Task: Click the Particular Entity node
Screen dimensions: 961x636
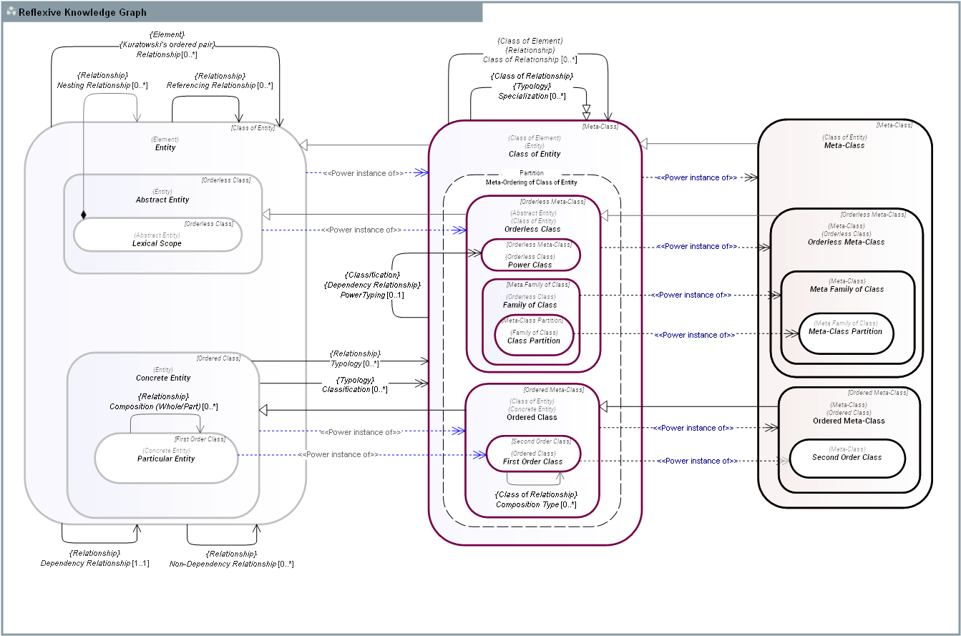Action: coord(165,459)
